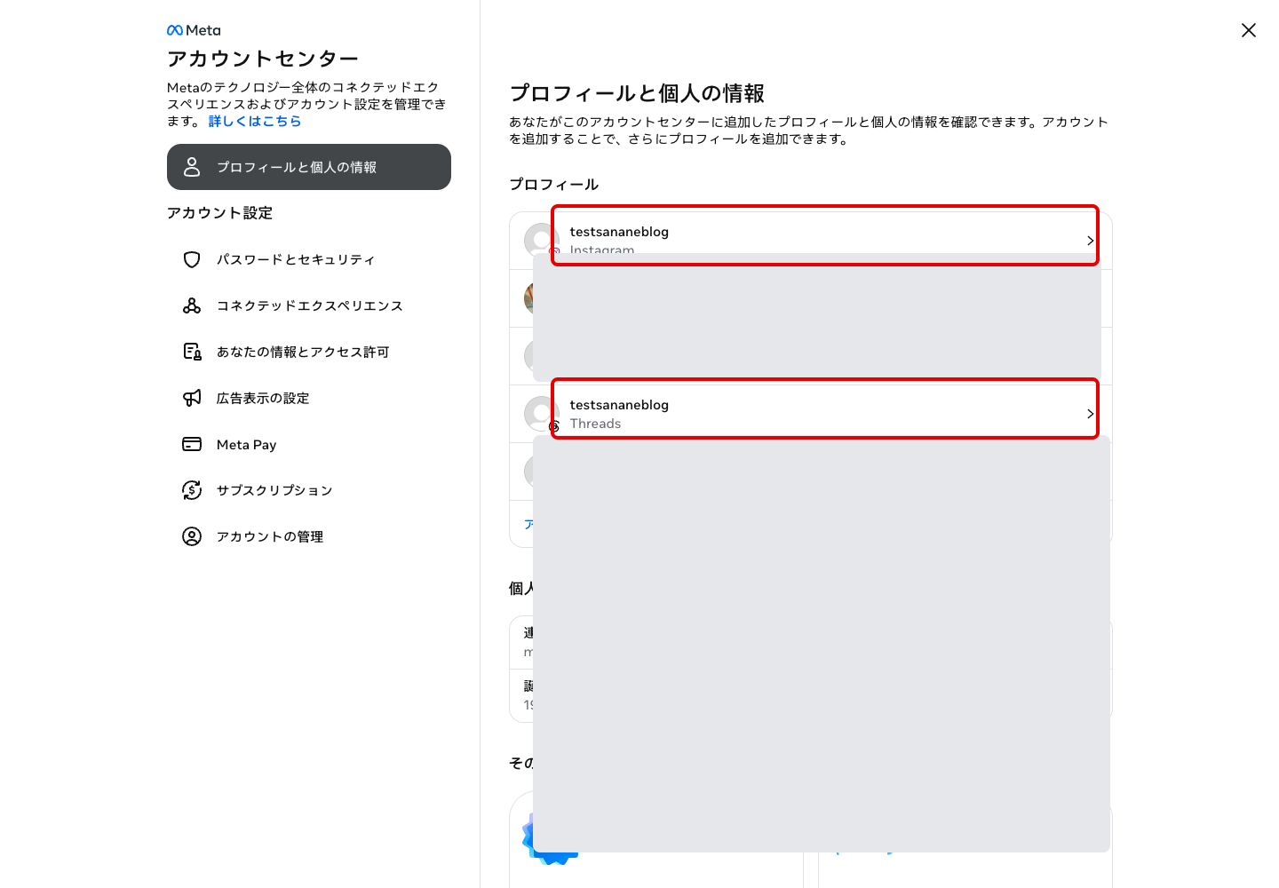Click the connected experiences icon
This screenshot has height=888, width=1279.
192,305
